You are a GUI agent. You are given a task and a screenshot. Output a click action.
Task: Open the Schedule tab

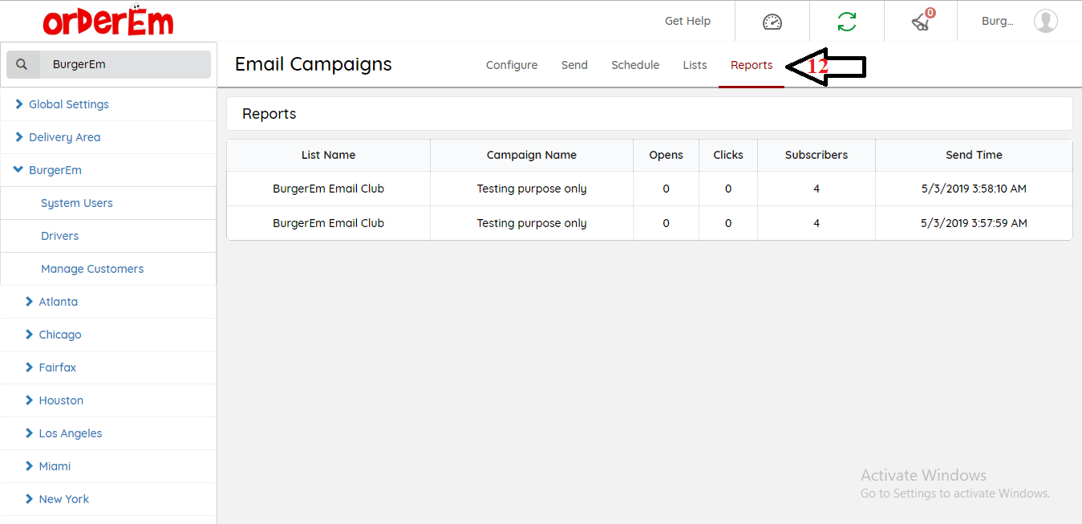[635, 65]
